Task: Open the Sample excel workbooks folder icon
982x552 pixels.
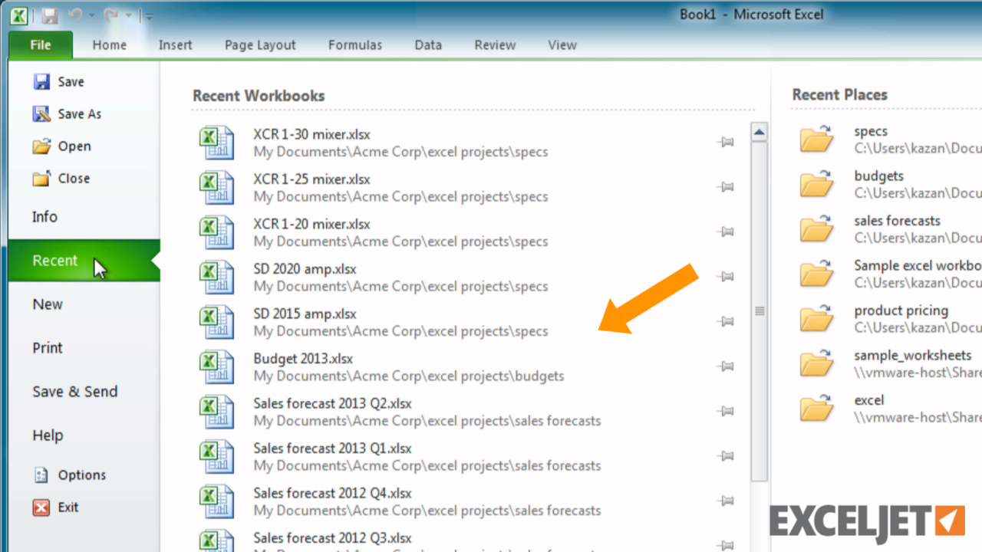Action: (x=817, y=274)
